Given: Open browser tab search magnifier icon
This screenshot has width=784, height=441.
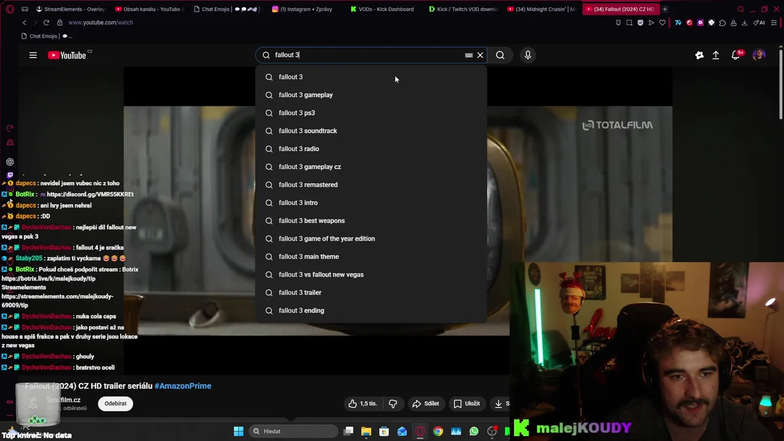Looking at the screenshot, I should (x=741, y=9).
